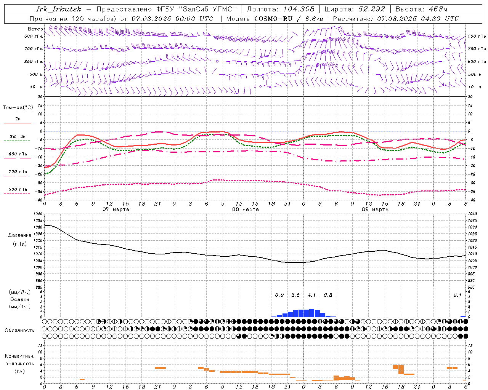Click the latitude value Широта: 52.292
Screen dimensions: 488x390
[x=355, y=9]
